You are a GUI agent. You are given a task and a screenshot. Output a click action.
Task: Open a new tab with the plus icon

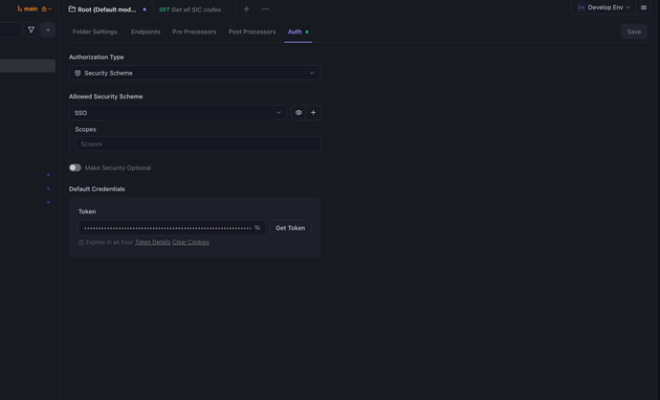click(x=246, y=10)
